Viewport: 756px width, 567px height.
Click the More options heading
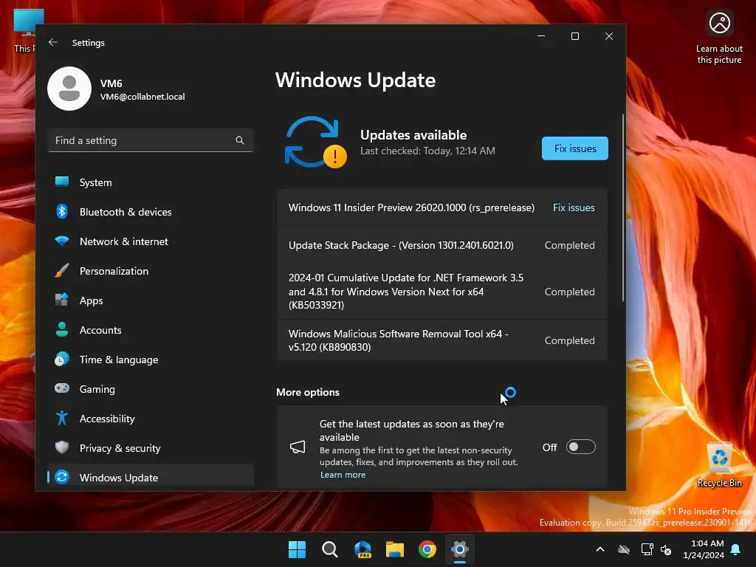(308, 392)
